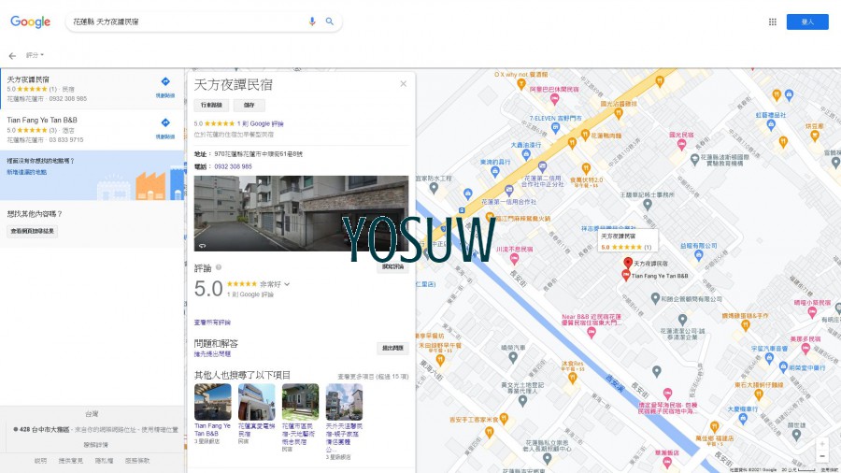Get directions to 天方夜譚民宿 in list
The width and height of the screenshot is (841, 473).
(164, 83)
